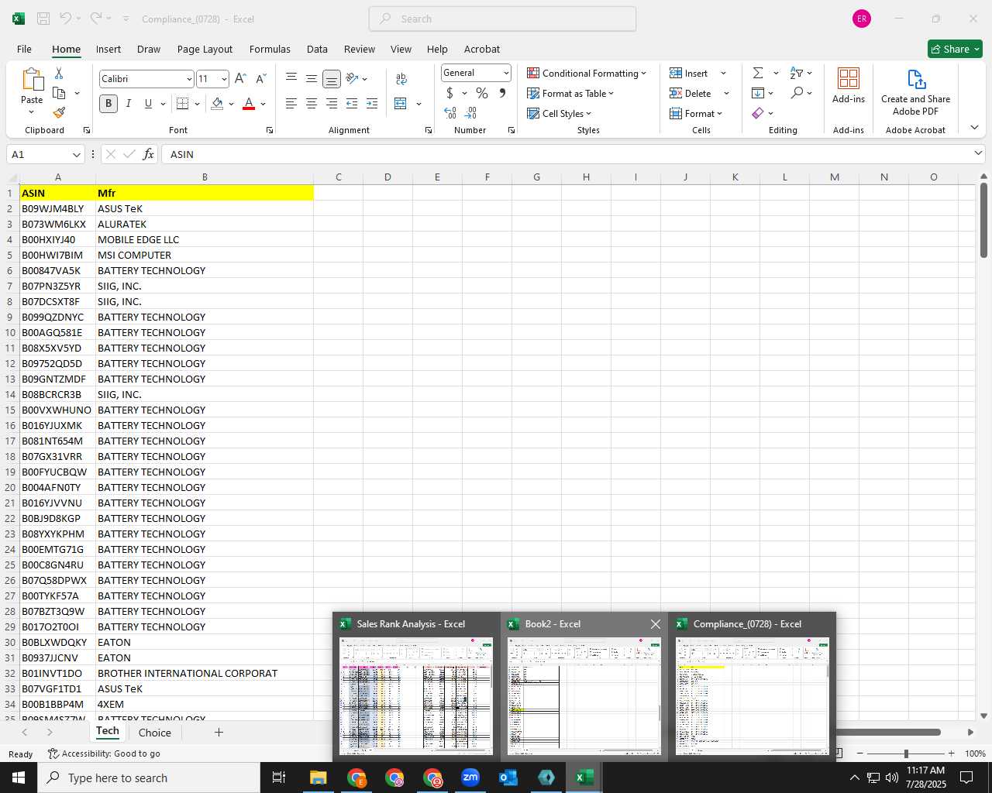Click the Format Painter brush icon

[59, 112]
